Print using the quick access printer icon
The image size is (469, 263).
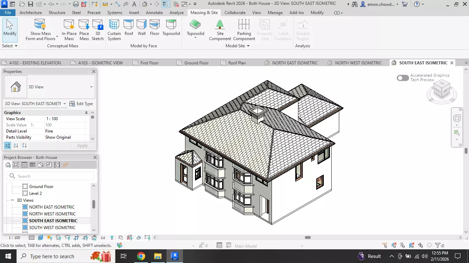[x=76, y=4]
